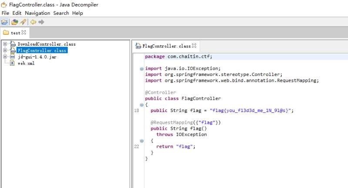Close the test tab
Viewport: 348px width, 188px height.
[24, 33]
